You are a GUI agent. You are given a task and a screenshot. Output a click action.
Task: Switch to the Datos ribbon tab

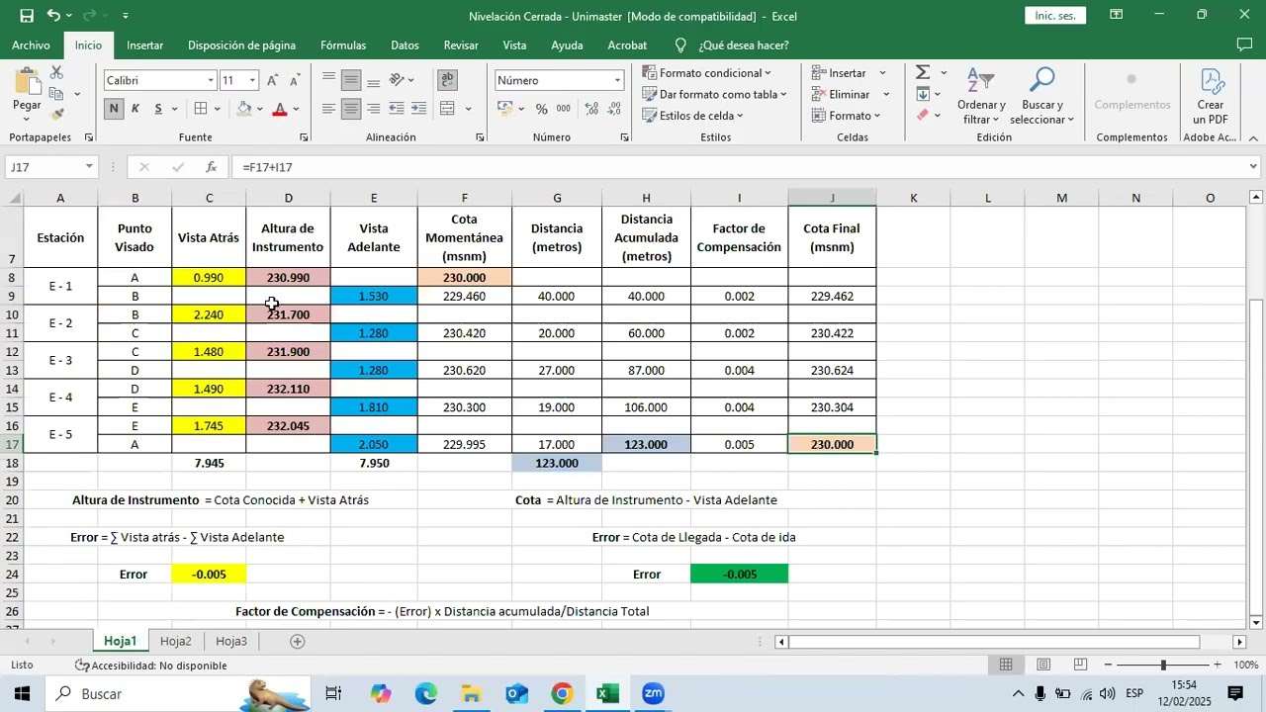point(405,45)
